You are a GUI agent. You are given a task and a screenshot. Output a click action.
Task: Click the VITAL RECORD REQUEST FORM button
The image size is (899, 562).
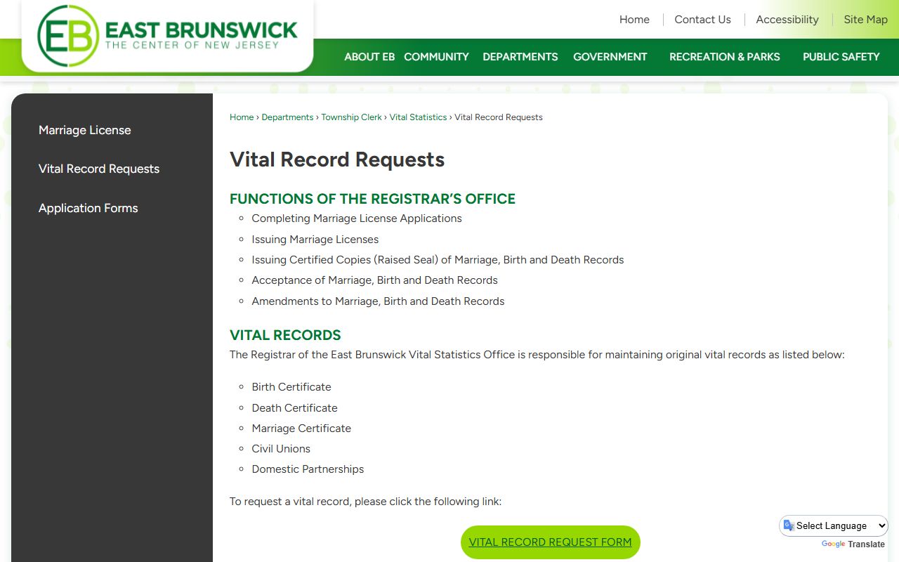tap(550, 542)
